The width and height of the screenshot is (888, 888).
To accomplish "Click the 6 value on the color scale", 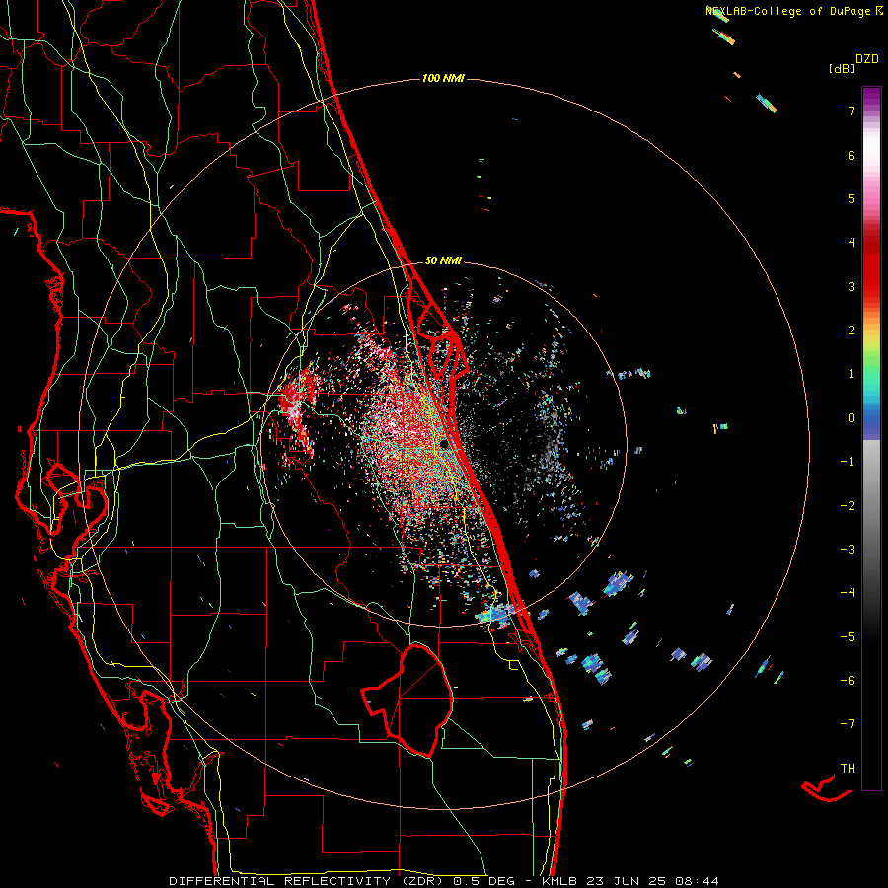I will tap(851, 155).
